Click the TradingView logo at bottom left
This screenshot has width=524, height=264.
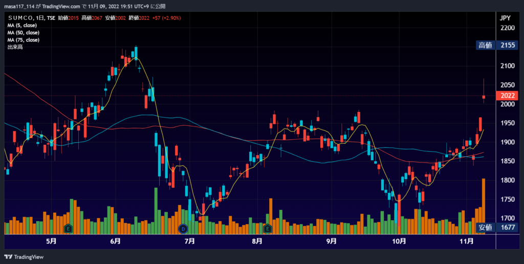24,257
